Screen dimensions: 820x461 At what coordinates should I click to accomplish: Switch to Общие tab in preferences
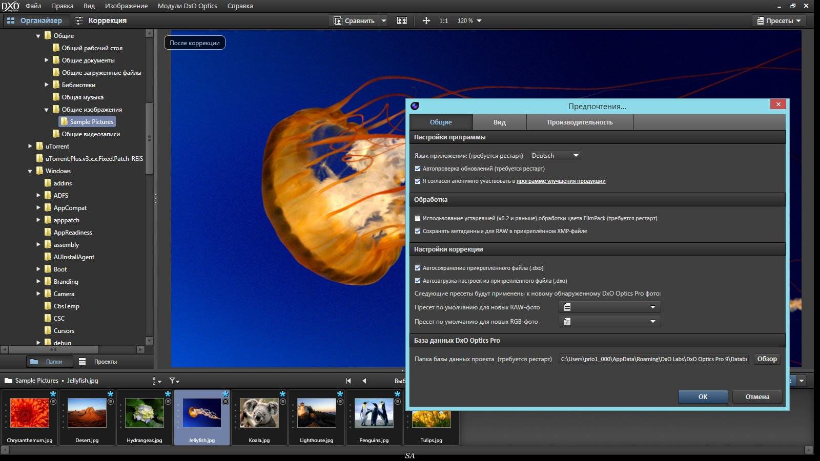441,122
